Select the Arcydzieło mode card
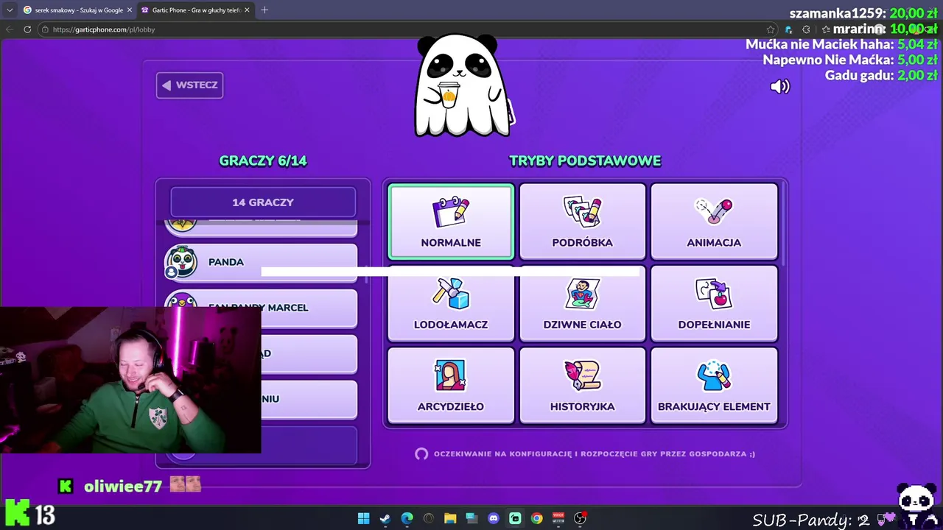Image resolution: width=943 pixels, height=530 pixels. 451,386
